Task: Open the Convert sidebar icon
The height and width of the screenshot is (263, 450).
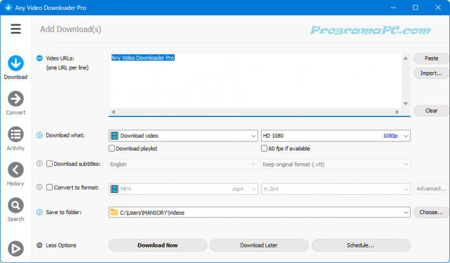Action: tap(15, 98)
